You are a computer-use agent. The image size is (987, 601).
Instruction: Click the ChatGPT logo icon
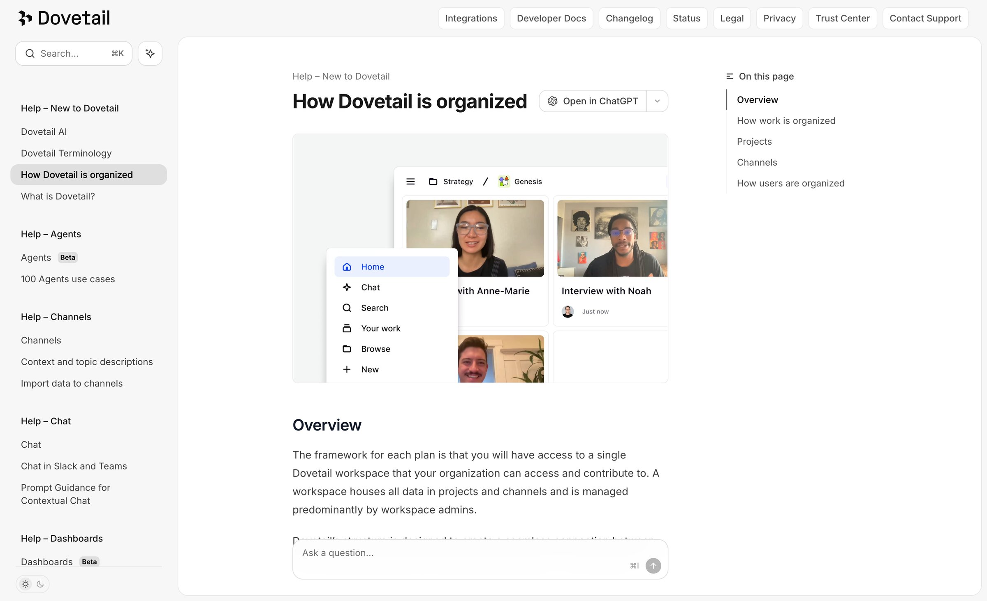pos(553,101)
